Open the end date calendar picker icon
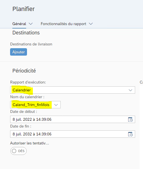 (x=130, y=134)
